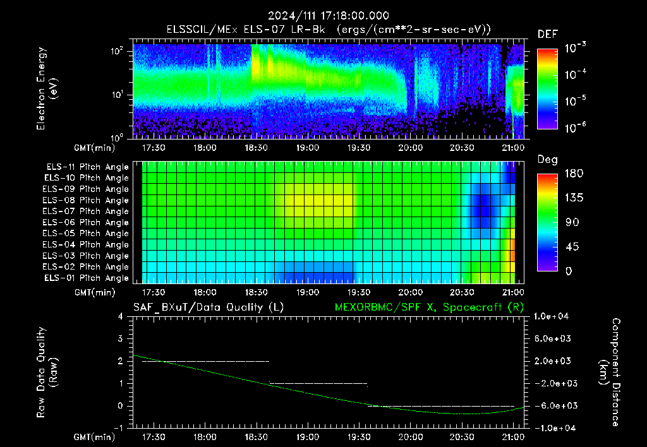Click the -1 tick on Raw Data Quality axis
The width and height of the screenshot is (647, 447).
tap(118, 428)
